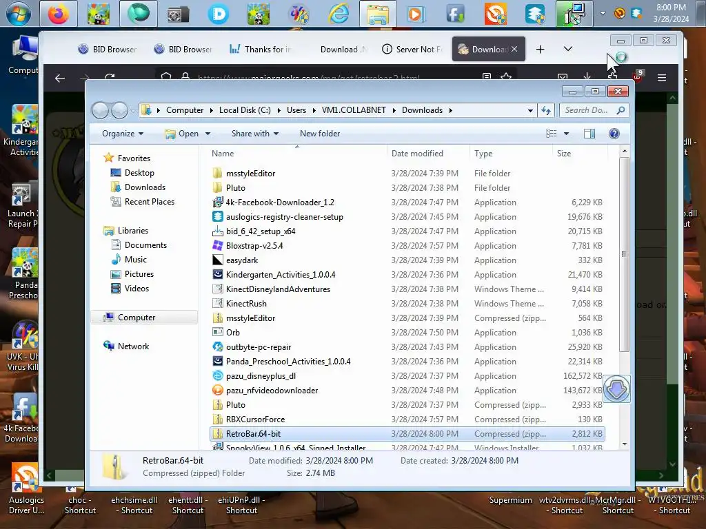Switch to first BID Browser tab
Viewport: 706px width, 529px height.
107,49
